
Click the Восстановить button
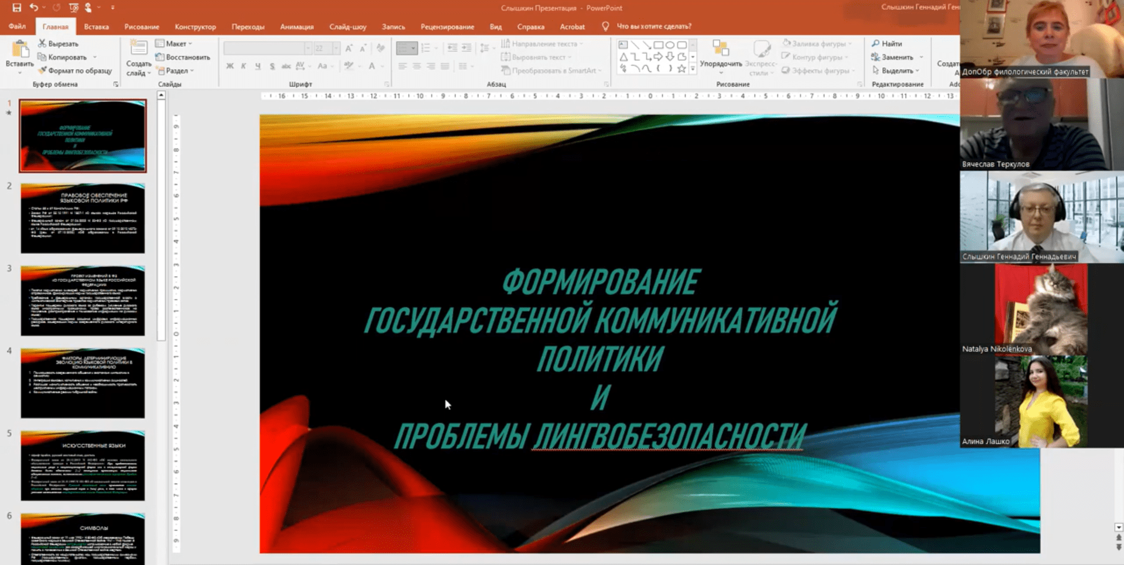[x=183, y=57]
